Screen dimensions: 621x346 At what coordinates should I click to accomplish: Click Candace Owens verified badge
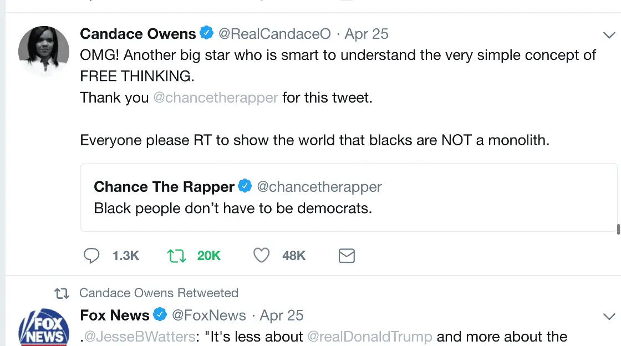tap(207, 34)
